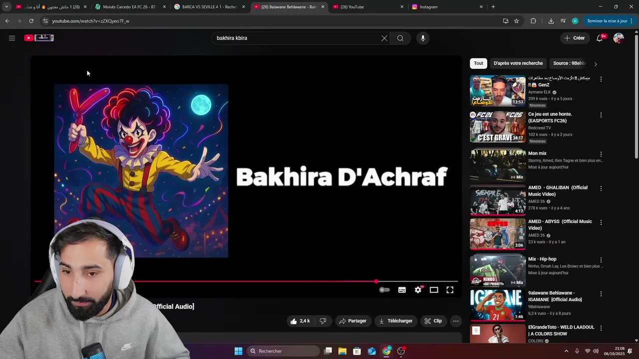The height and width of the screenshot is (359, 639).
Task: Click the magnifier search button
Action: pos(400,38)
